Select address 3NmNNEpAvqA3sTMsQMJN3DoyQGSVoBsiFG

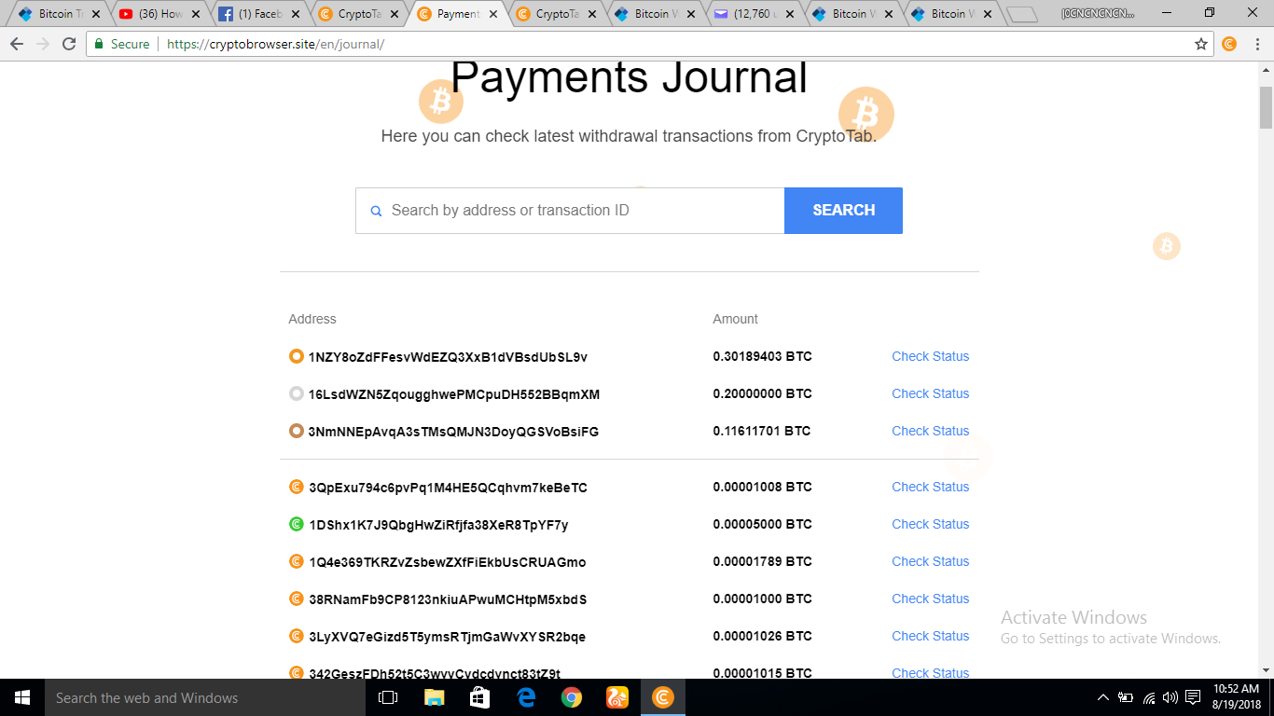point(453,432)
